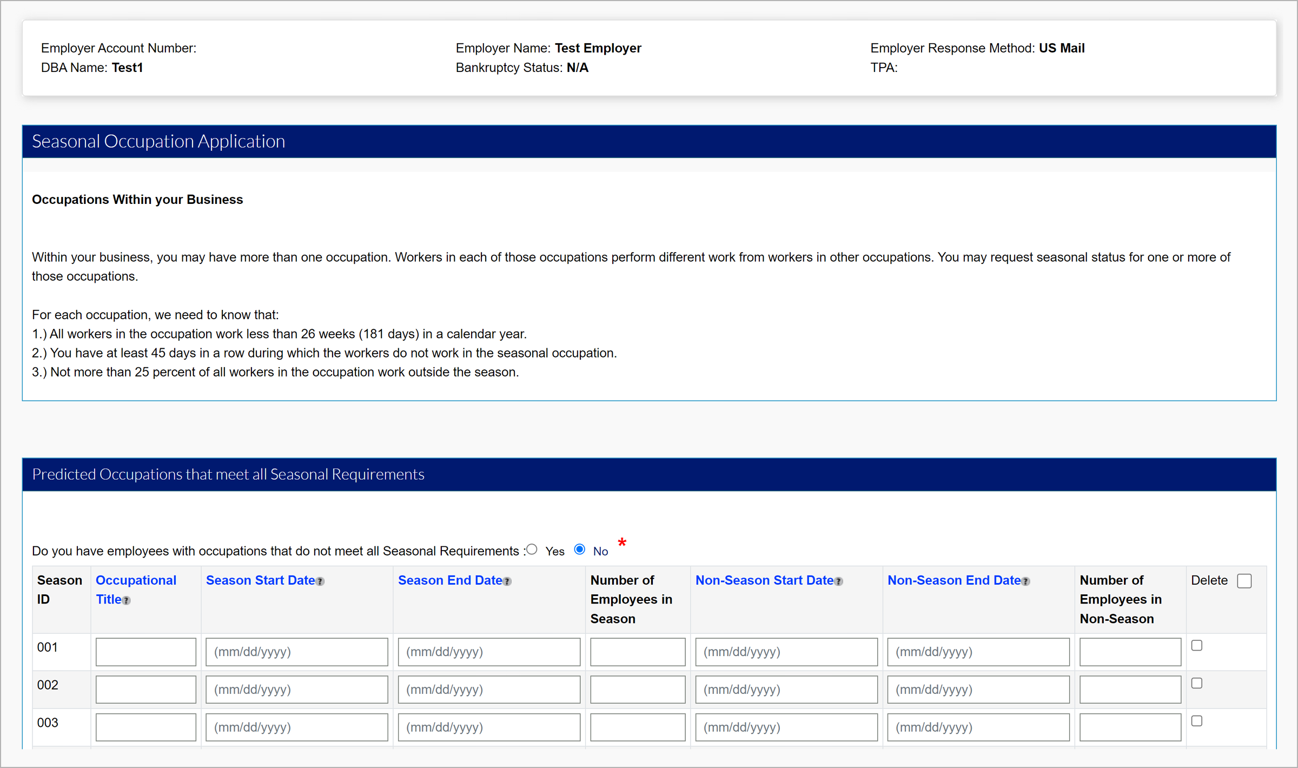Click Non-Season Start Date field row 001
Image resolution: width=1298 pixels, height=768 pixels.
pyautogui.click(x=786, y=652)
